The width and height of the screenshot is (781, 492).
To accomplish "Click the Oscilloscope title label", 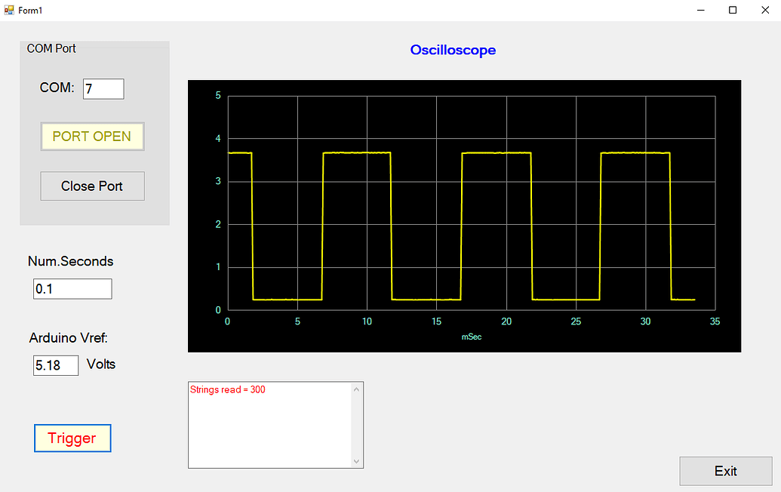I will (x=453, y=50).
